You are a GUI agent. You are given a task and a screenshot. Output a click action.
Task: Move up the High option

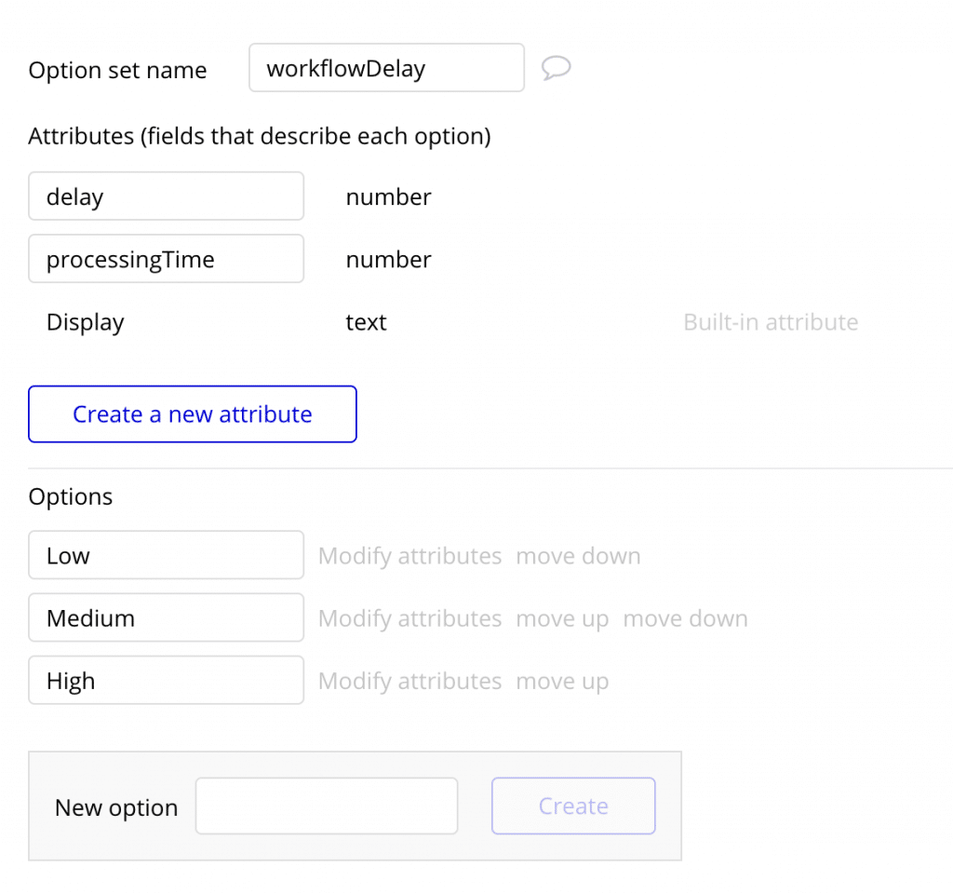[x=562, y=680]
